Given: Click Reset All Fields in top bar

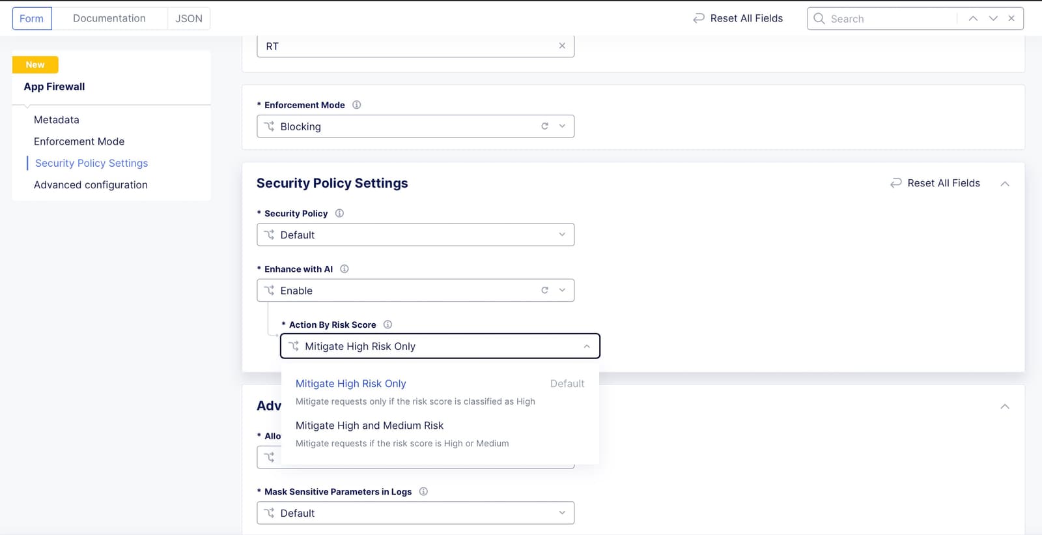Looking at the screenshot, I should [738, 18].
